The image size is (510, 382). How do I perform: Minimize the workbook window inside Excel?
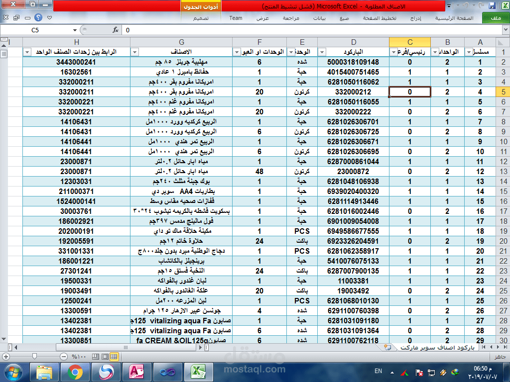coord(27,18)
